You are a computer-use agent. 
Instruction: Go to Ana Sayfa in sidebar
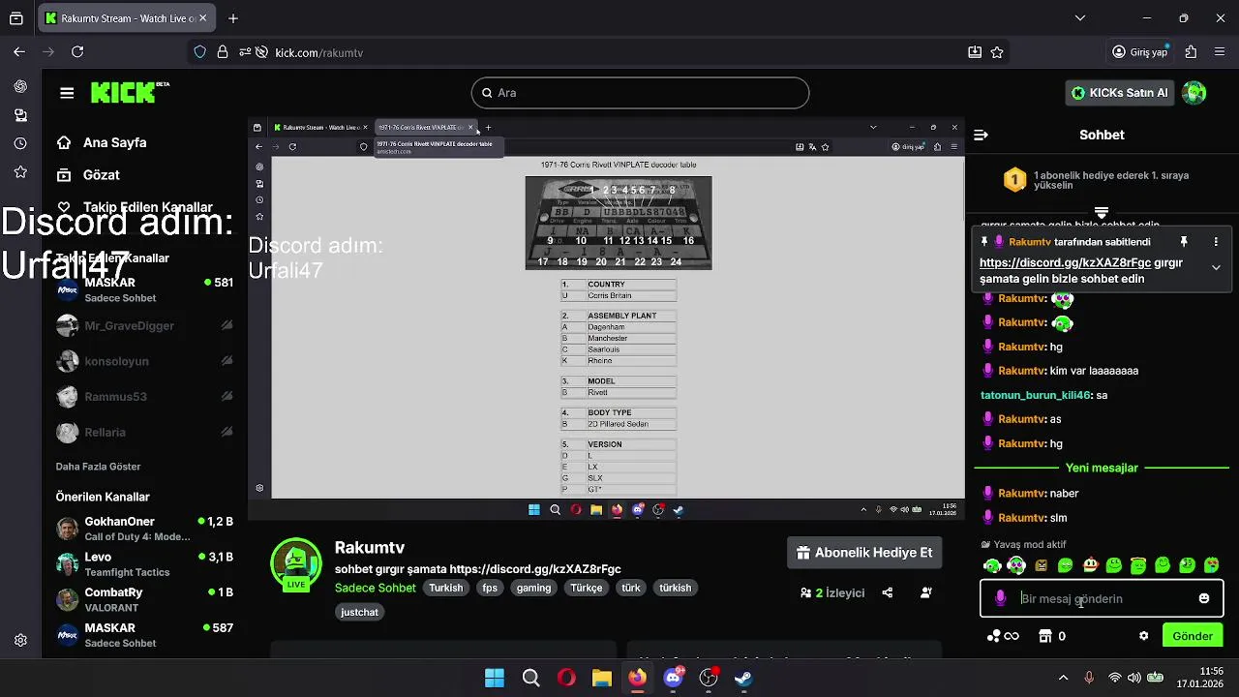102,142
